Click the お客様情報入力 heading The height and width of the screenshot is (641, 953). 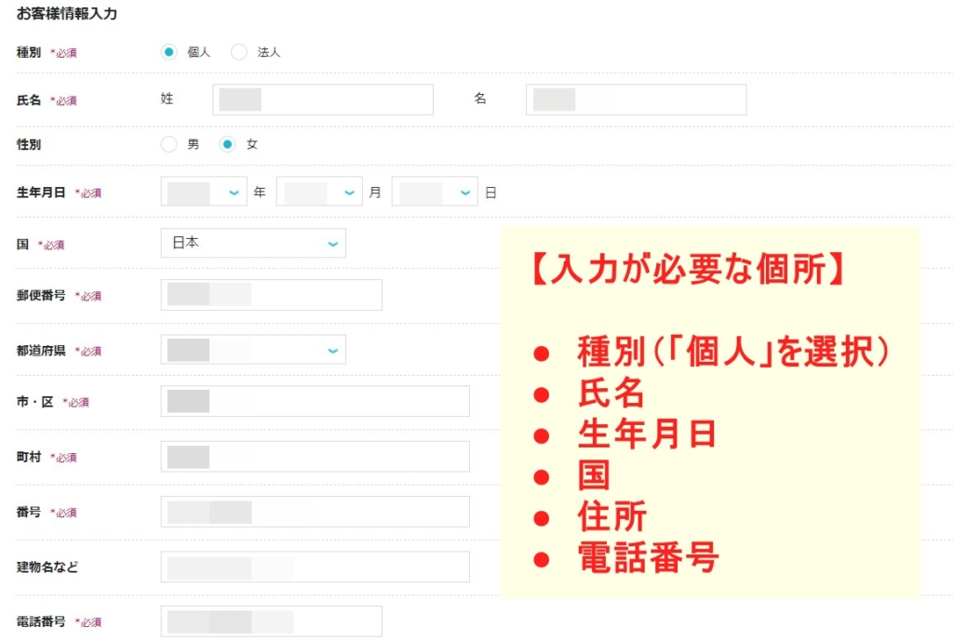67,13
